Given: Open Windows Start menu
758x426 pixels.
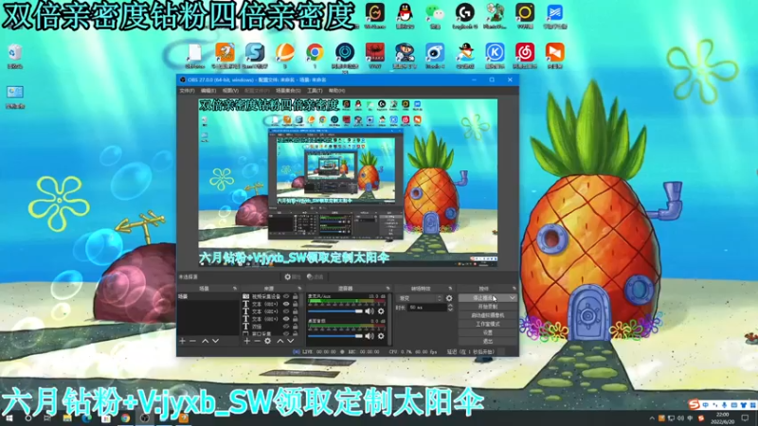Looking at the screenshot, I should pyautogui.click(x=9, y=418).
